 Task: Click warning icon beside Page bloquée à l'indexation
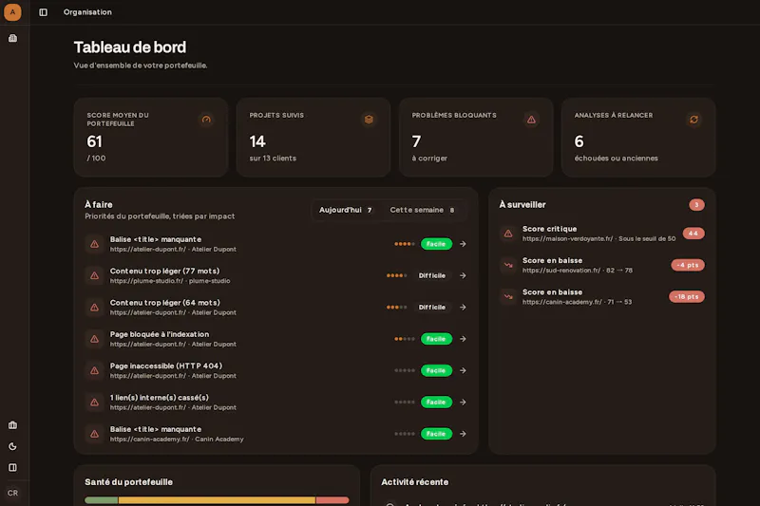click(x=94, y=339)
